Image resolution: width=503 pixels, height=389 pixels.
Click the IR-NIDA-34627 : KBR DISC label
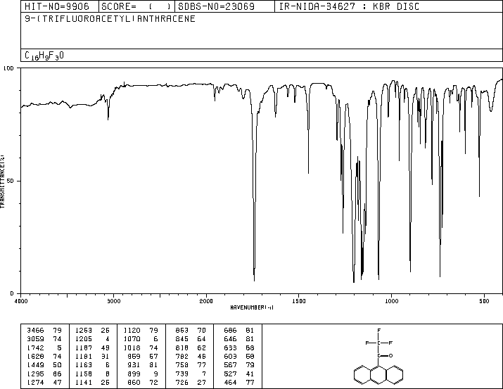pos(349,6)
